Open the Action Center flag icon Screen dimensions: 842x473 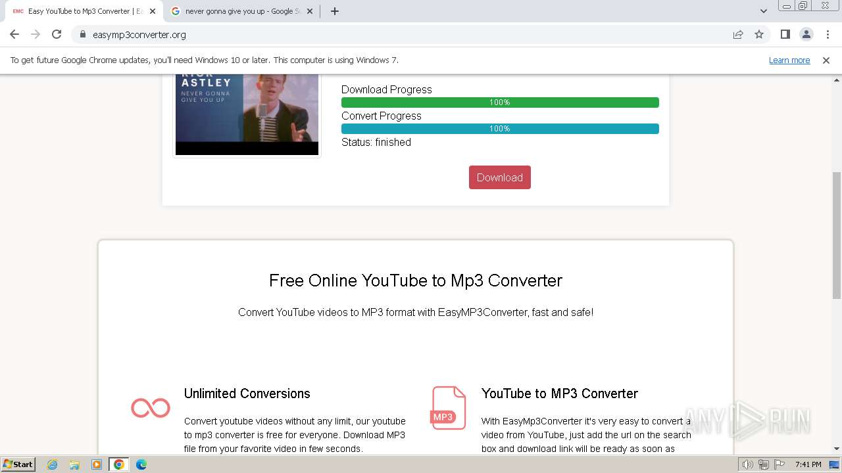pos(780,464)
